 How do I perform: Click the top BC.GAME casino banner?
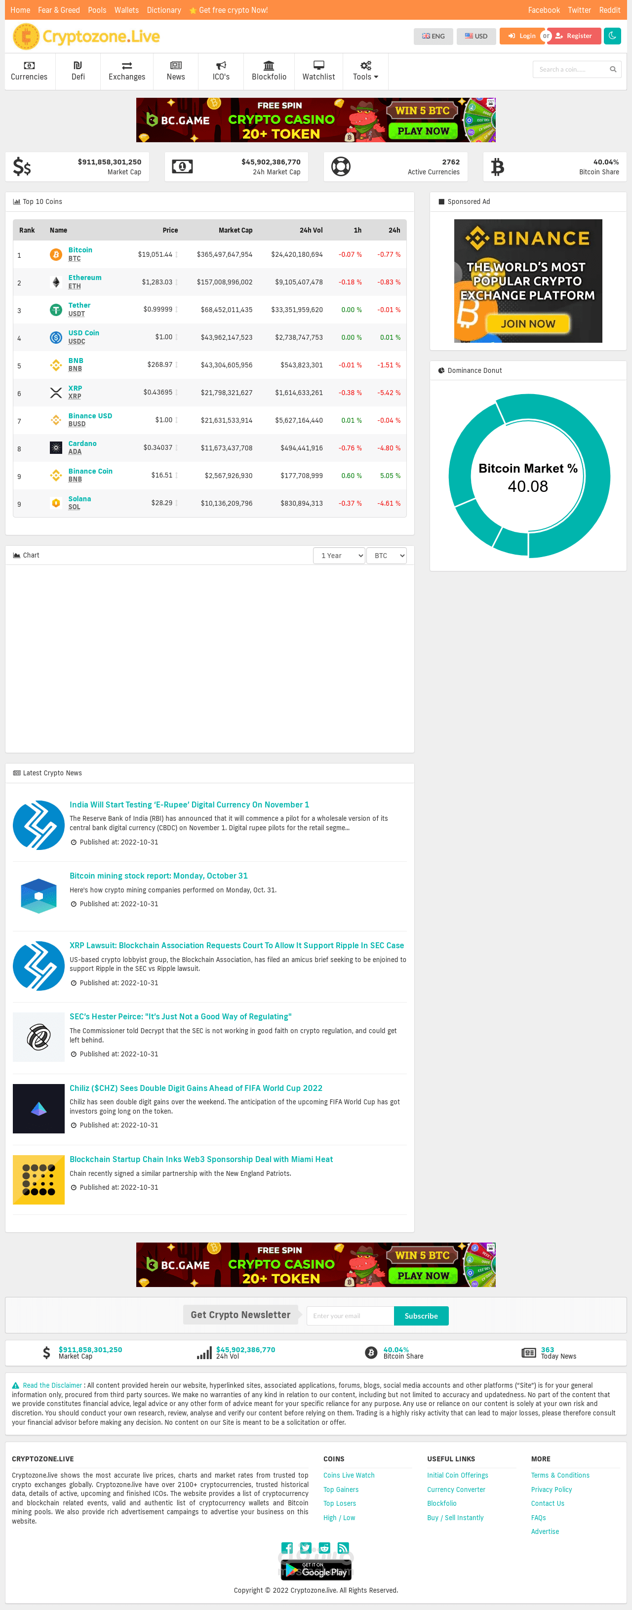(316, 120)
